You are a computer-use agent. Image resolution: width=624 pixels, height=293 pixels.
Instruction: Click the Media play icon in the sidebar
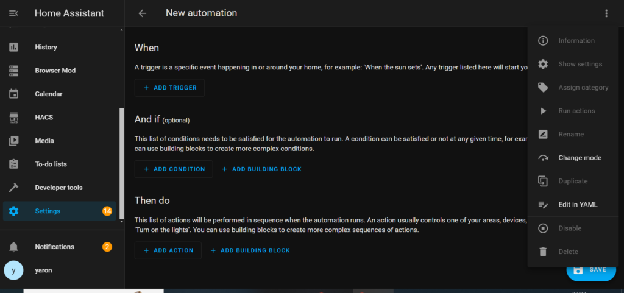click(13, 141)
